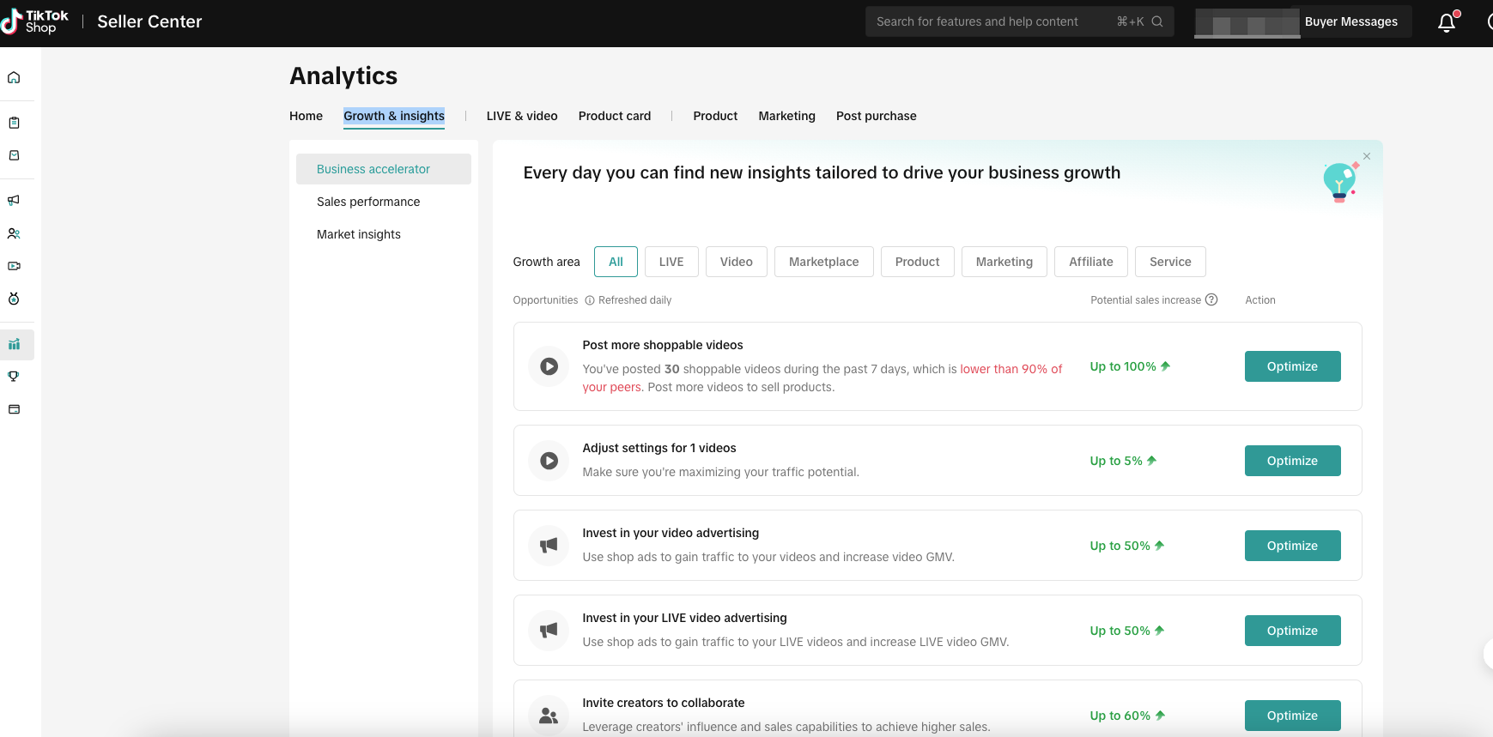Click the bar chart analytics sidebar icon
Viewport: 1493px width, 737px height.
14,345
